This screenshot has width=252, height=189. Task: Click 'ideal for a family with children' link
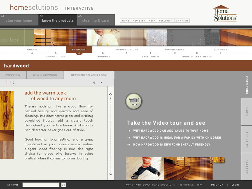point(177,138)
